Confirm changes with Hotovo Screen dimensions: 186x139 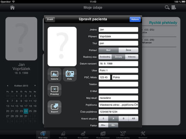[x=135, y=19]
